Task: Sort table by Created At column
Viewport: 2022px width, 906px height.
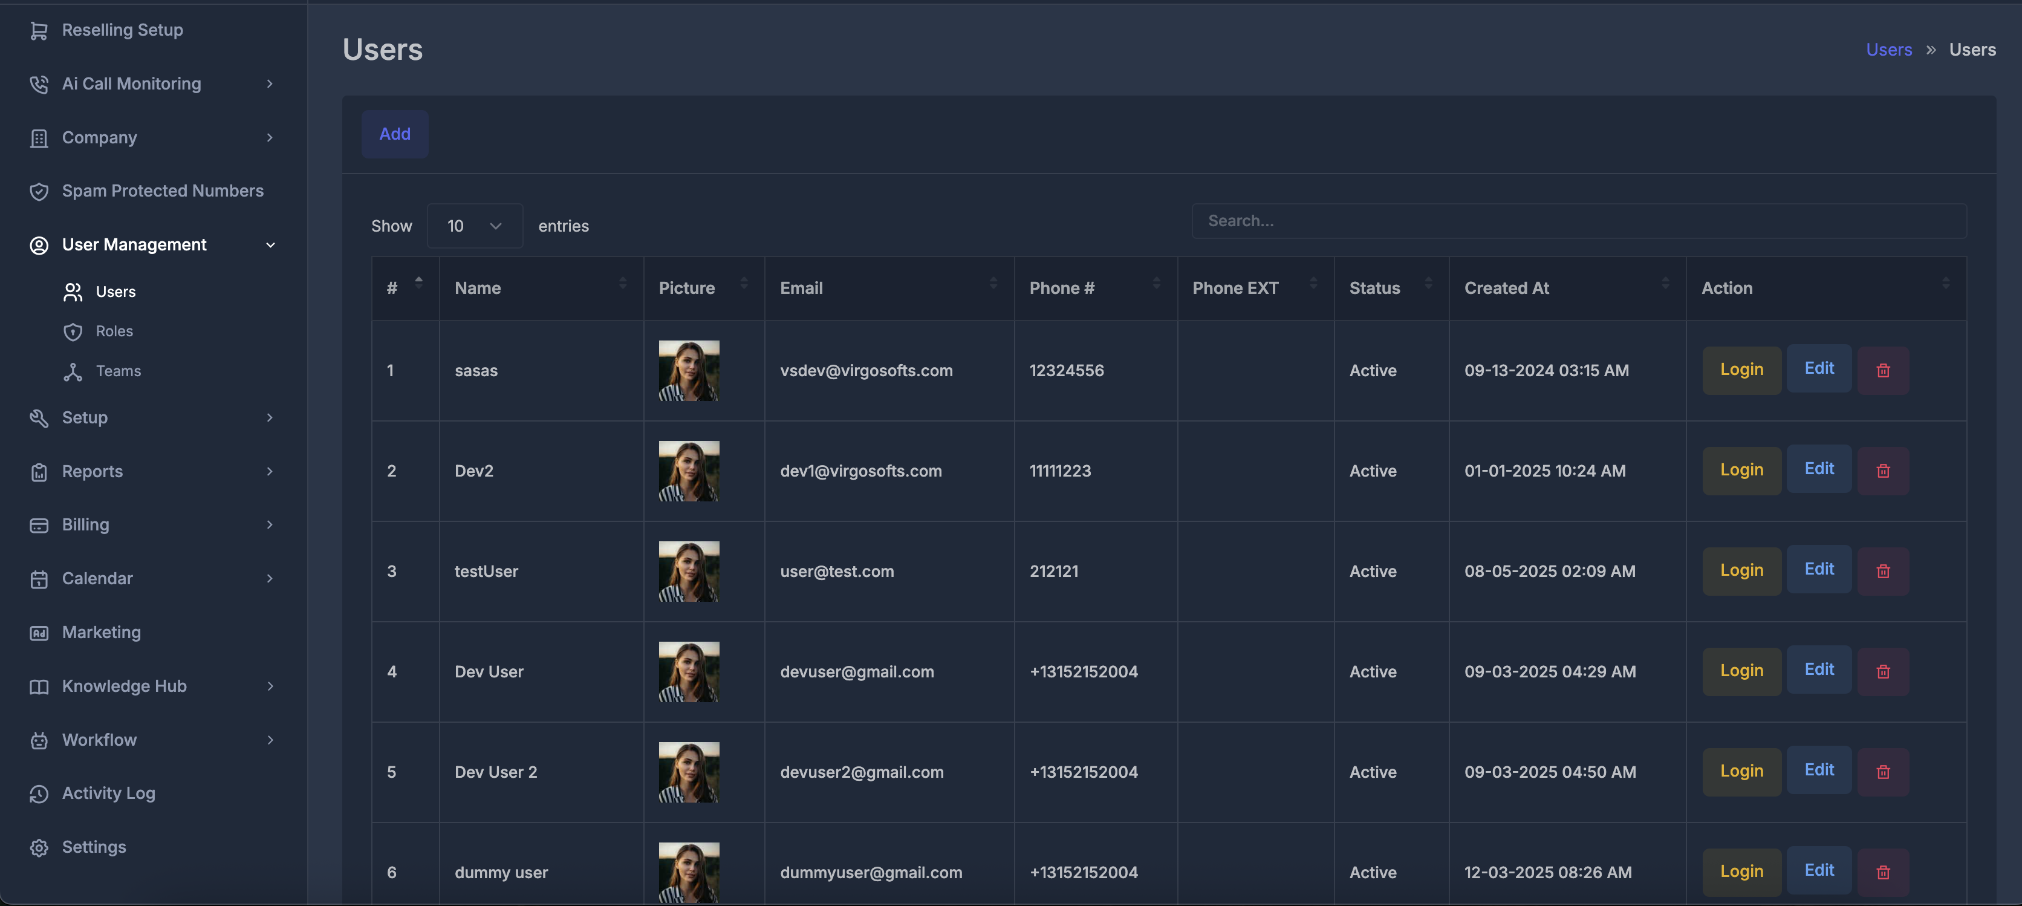Action: 1567,289
